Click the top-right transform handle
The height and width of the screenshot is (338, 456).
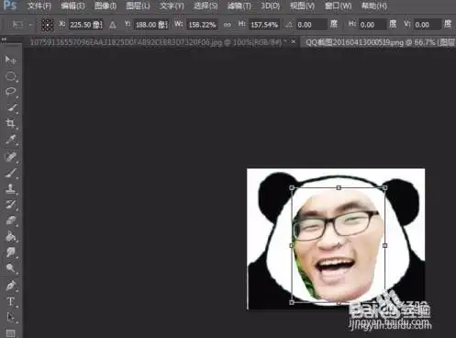[x=385, y=187]
